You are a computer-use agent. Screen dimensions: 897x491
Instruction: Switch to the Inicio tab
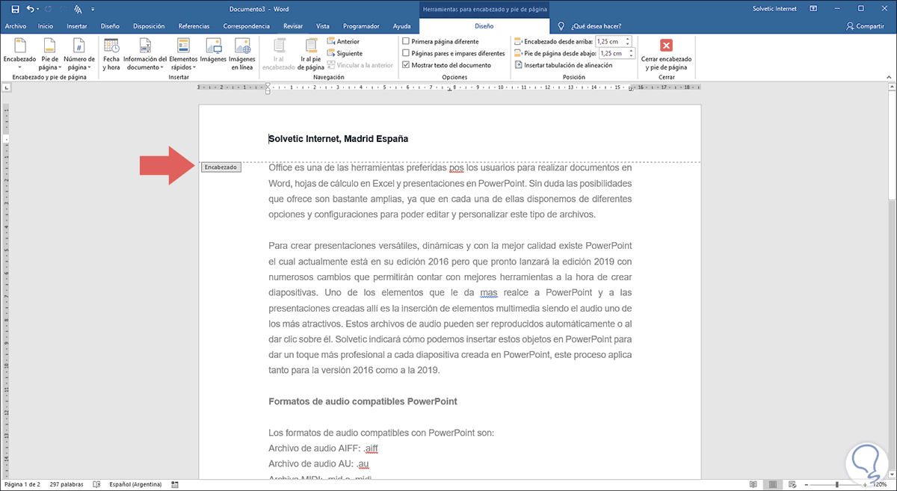click(x=46, y=25)
